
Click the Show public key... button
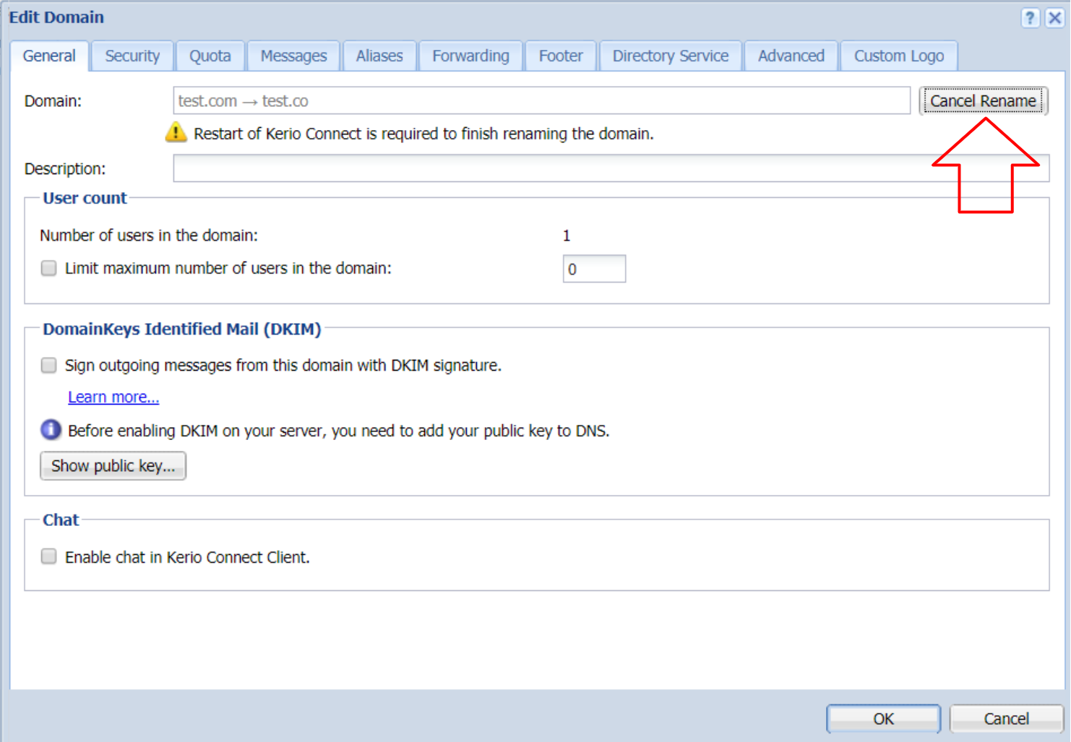(x=113, y=466)
